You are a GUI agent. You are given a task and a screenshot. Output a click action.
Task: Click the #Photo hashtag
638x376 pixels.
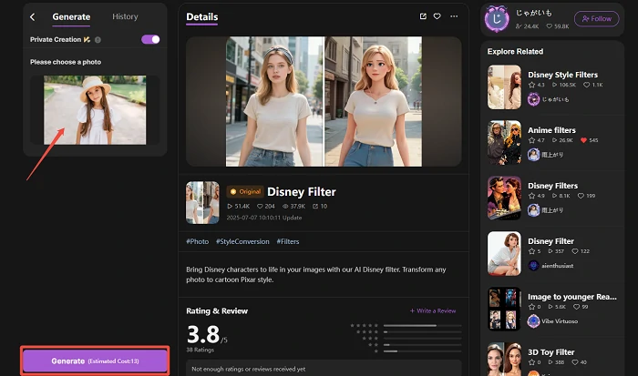pos(197,241)
